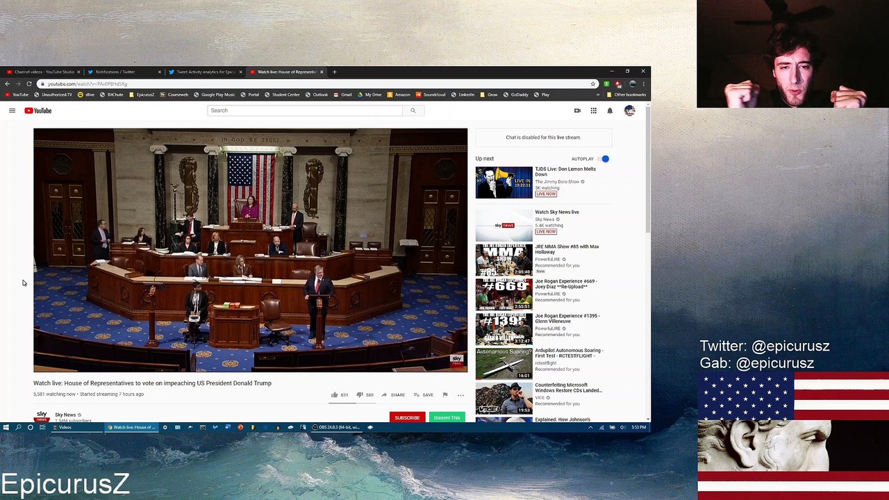This screenshot has width=889, height=500.
Task: Expand the Grow bookmarks folder
Action: (488, 94)
